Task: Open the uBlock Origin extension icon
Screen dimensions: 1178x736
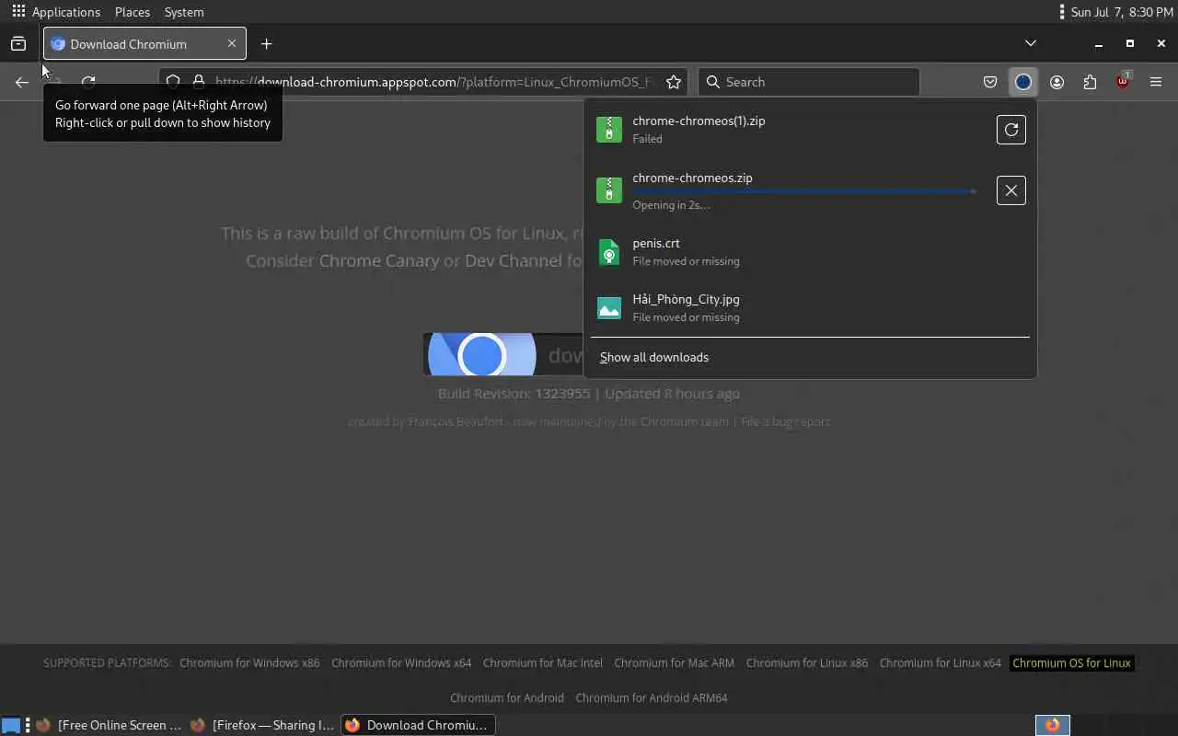Action: point(1123,82)
